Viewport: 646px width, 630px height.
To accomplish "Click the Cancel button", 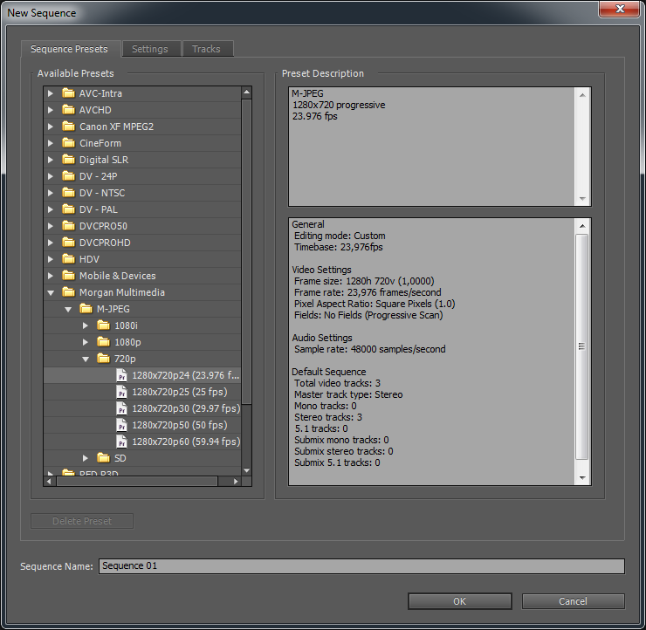I will 573,601.
